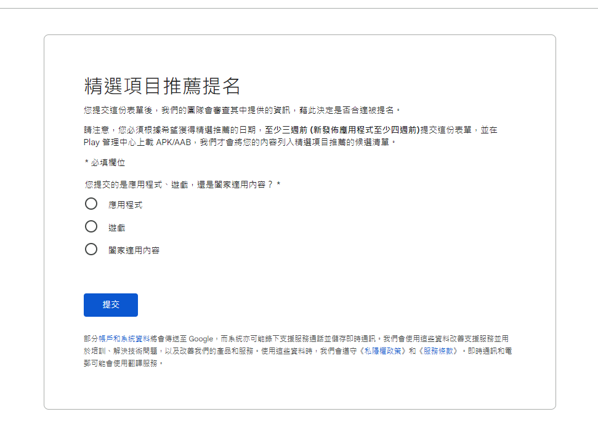Click the last empty radio circle

(x=91, y=250)
